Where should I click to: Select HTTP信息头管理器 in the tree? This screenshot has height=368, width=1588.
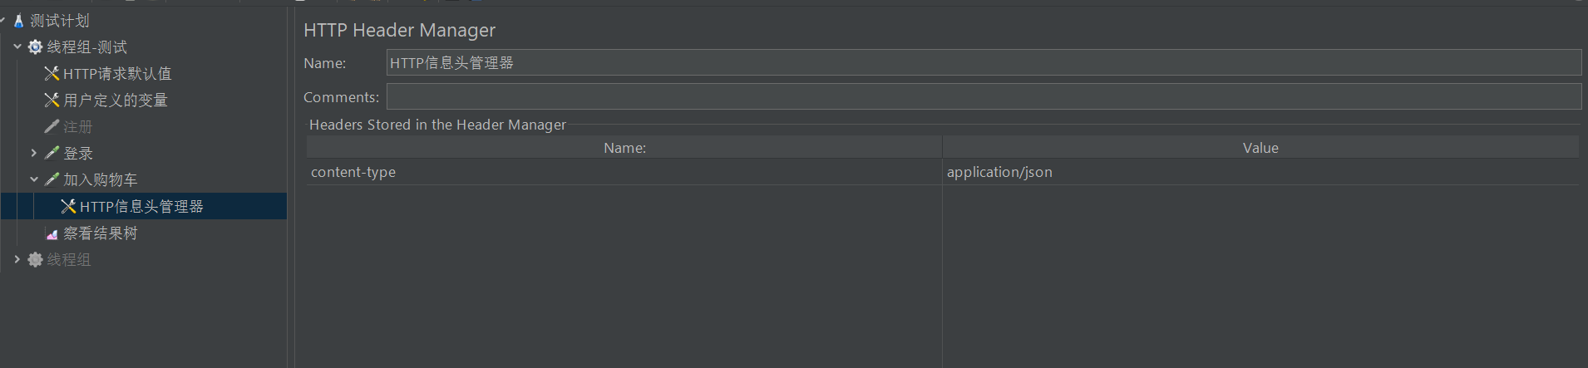pyautogui.click(x=141, y=207)
